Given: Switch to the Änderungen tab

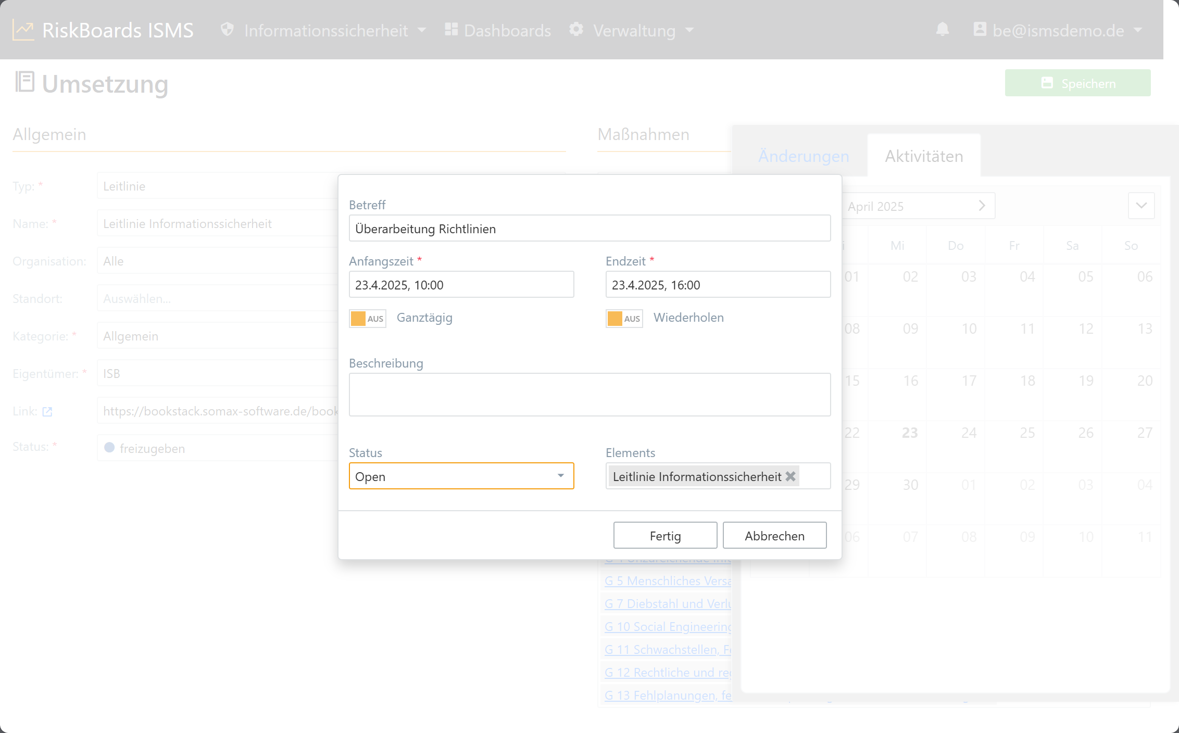Looking at the screenshot, I should (x=804, y=156).
